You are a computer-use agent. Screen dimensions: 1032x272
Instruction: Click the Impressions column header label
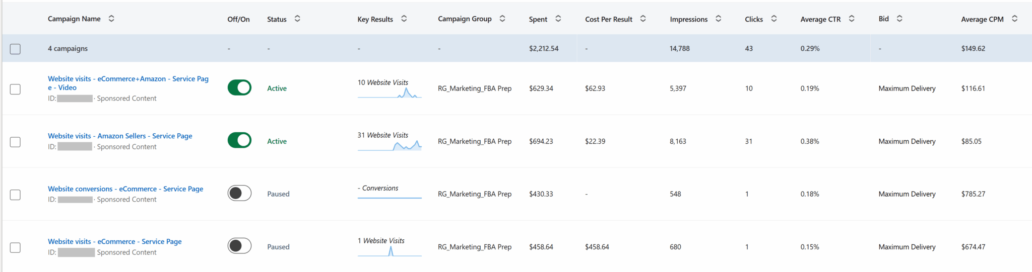pyautogui.click(x=688, y=19)
